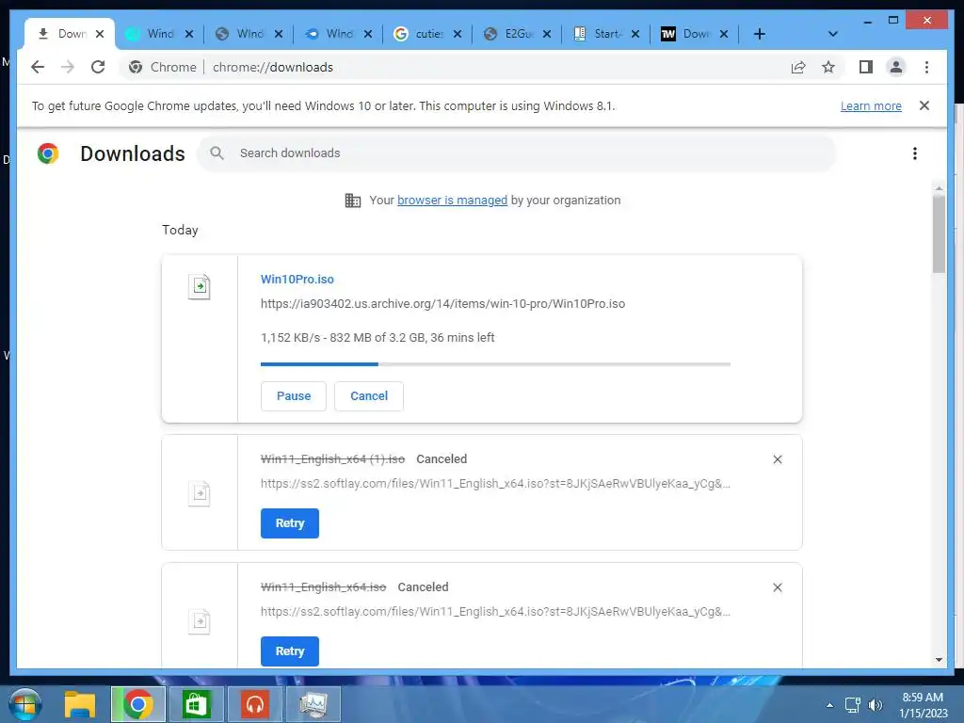Click the Chrome taskbar icon
The height and width of the screenshot is (723, 964).
(x=138, y=704)
